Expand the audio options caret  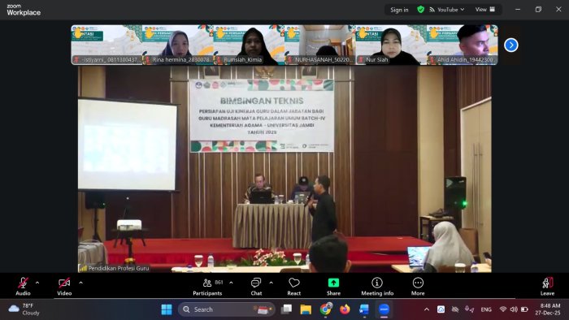(37, 283)
